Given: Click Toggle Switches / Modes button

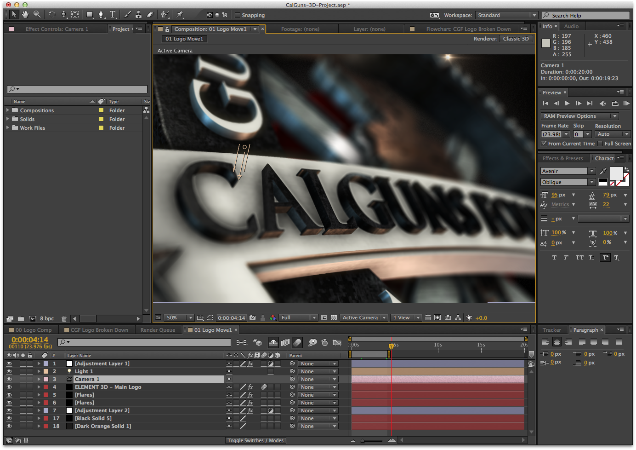Looking at the screenshot, I should coord(256,440).
